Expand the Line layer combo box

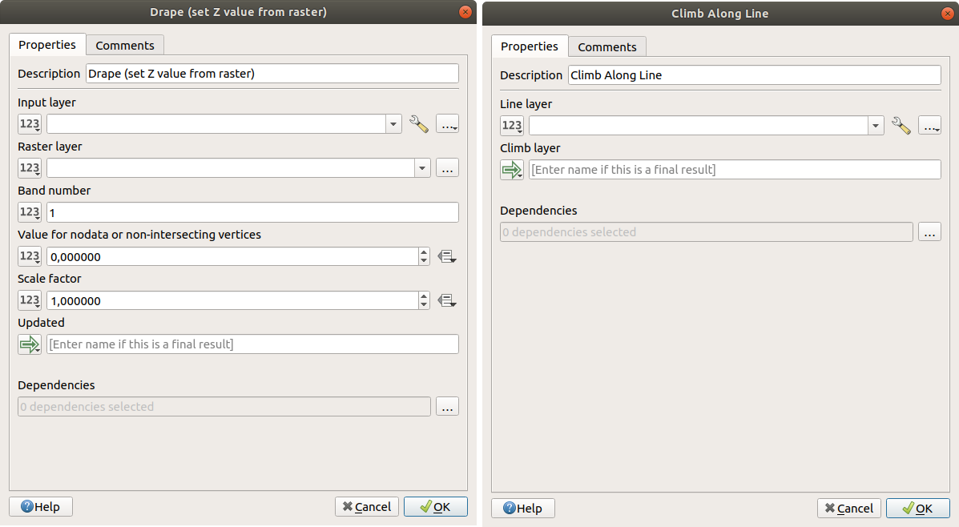(876, 126)
